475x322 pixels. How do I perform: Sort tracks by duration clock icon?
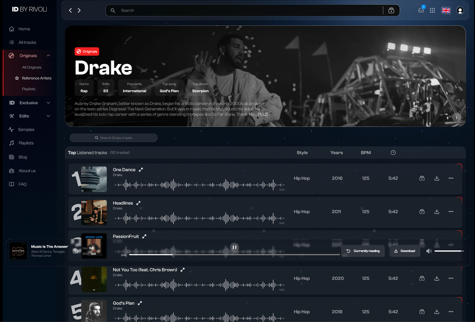pos(393,153)
